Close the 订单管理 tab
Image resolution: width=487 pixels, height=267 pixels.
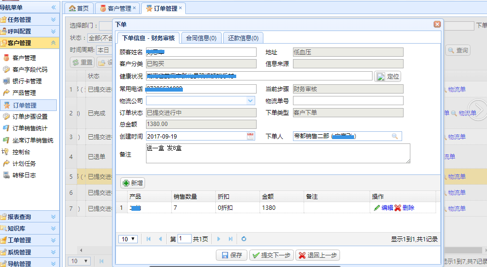[x=181, y=8]
